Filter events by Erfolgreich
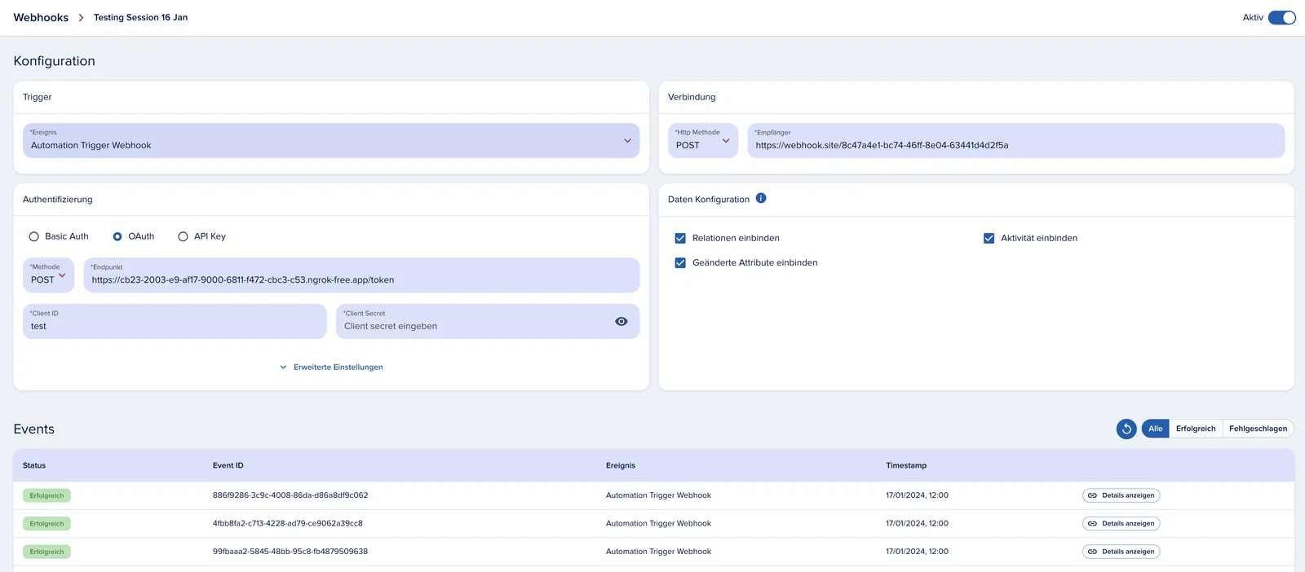 (1196, 429)
